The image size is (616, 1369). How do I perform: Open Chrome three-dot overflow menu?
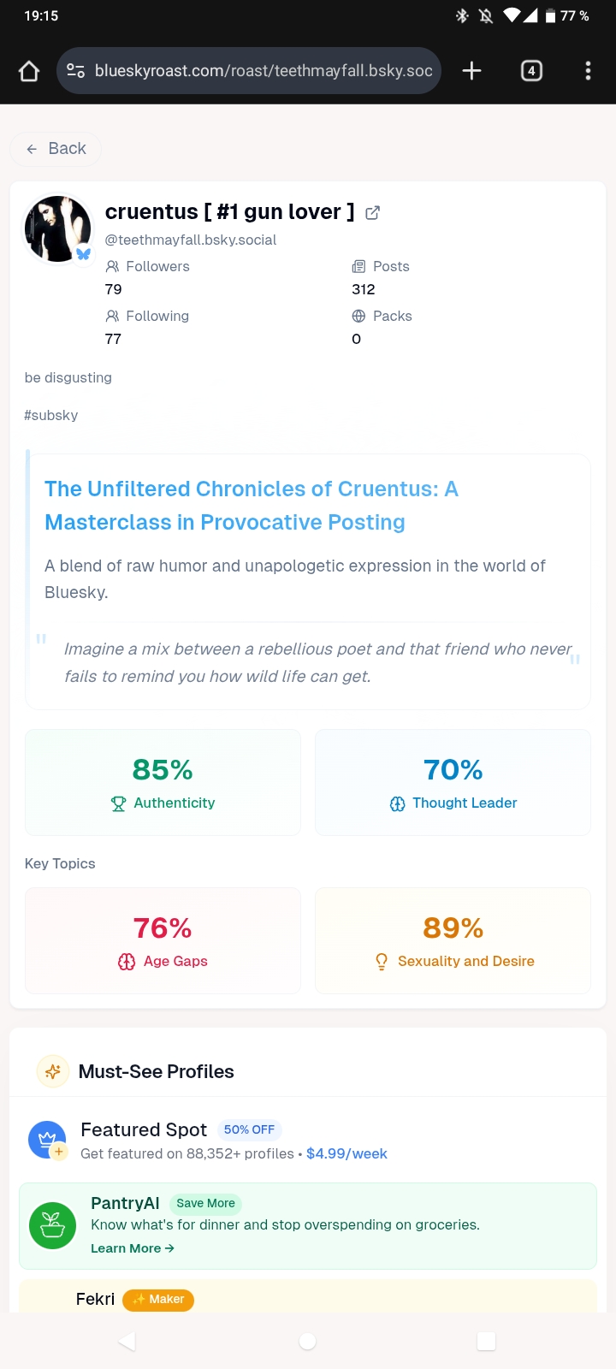click(x=588, y=71)
